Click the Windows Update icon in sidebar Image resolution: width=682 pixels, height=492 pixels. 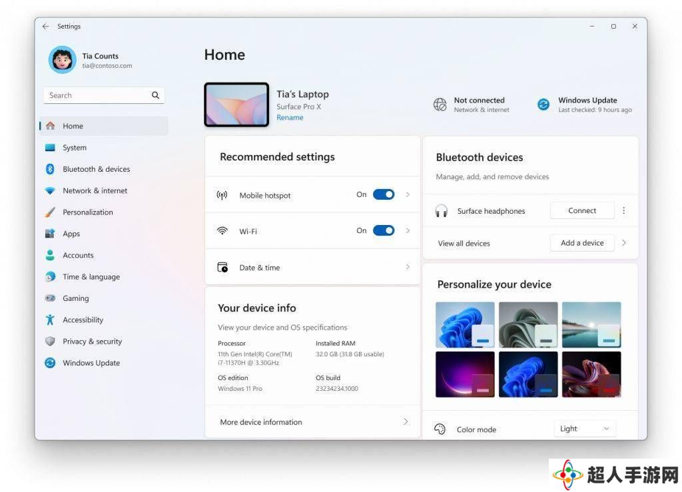coord(51,363)
